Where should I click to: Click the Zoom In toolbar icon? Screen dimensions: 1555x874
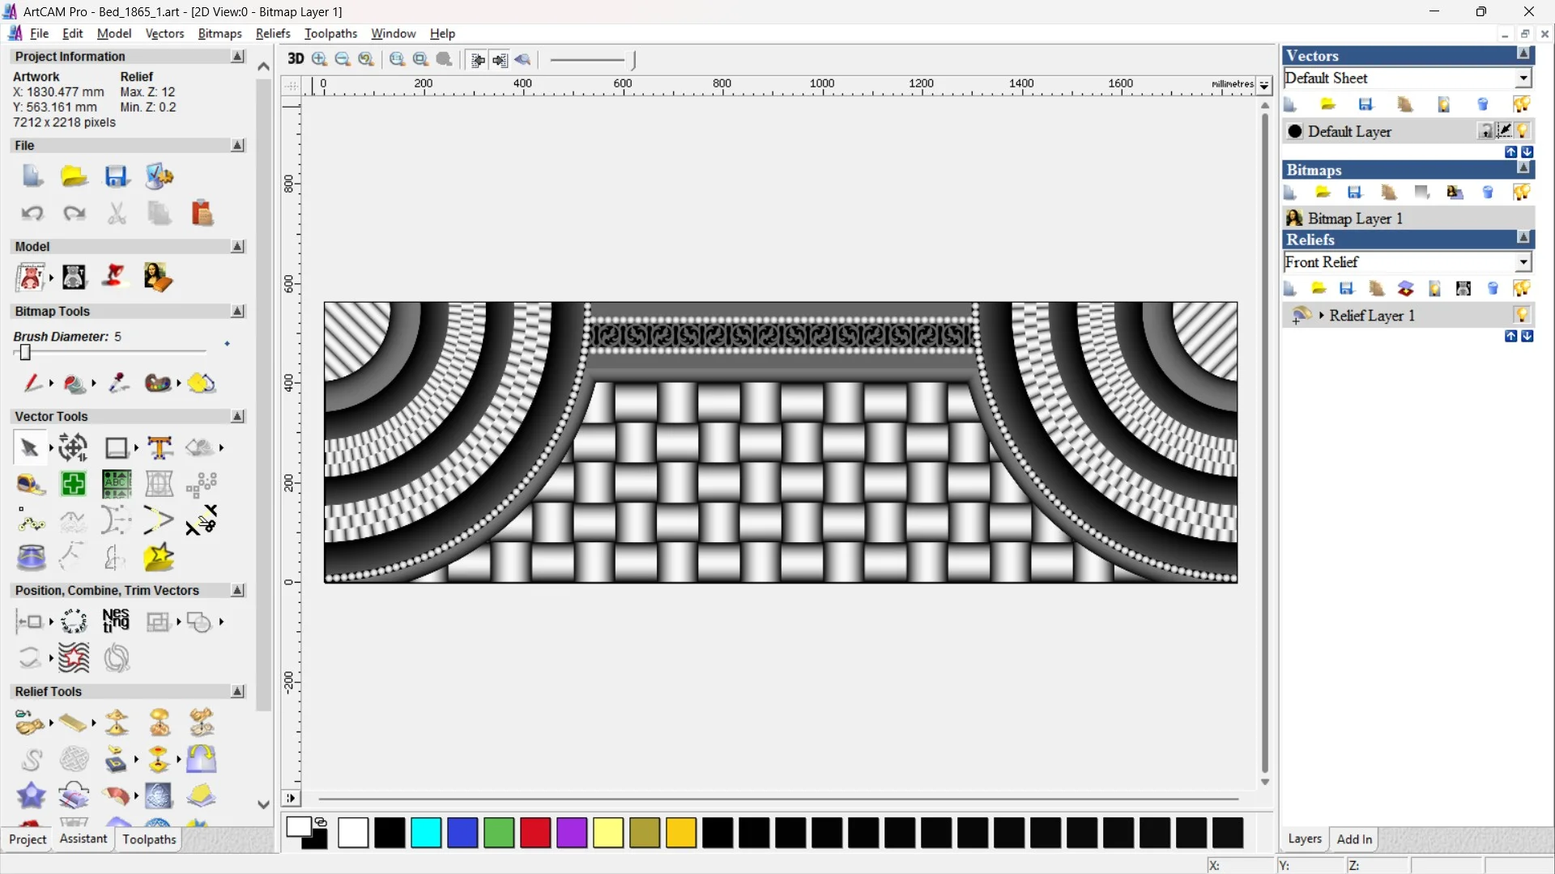coord(320,59)
